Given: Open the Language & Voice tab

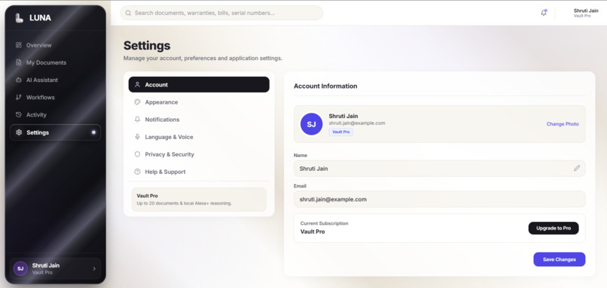Looking at the screenshot, I should click(x=199, y=137).
